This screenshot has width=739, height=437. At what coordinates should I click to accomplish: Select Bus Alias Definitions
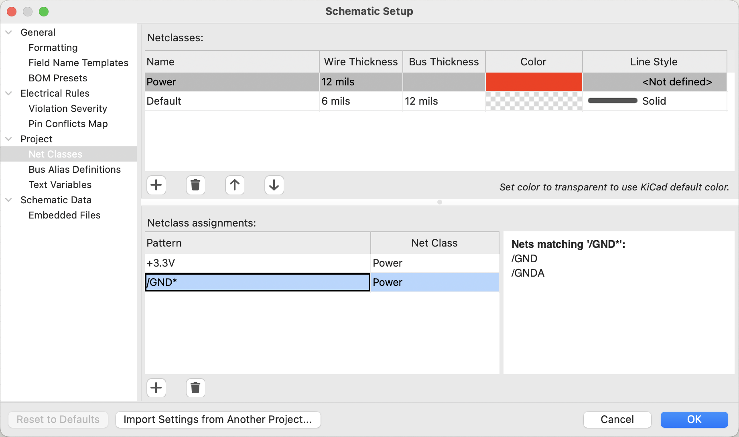(74, 169)
